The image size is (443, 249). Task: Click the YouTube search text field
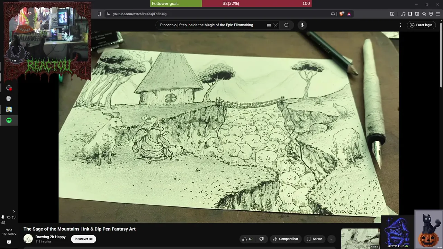[211, 25]
